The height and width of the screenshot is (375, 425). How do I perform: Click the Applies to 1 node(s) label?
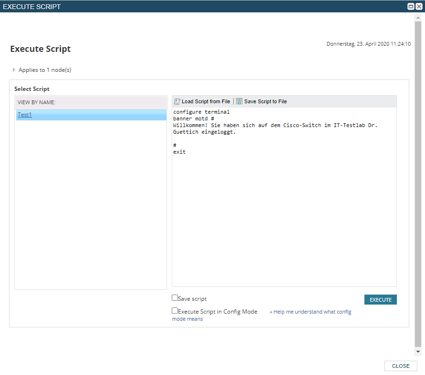tap(45, 70)
